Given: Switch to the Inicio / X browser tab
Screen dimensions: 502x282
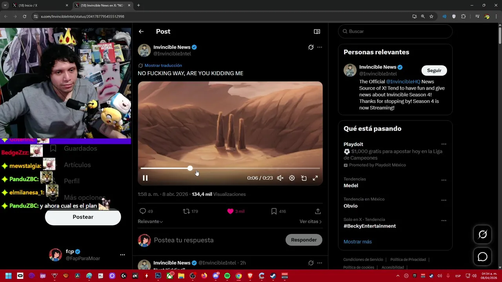Looking at the screenshot, I should [x=39, y=5].
